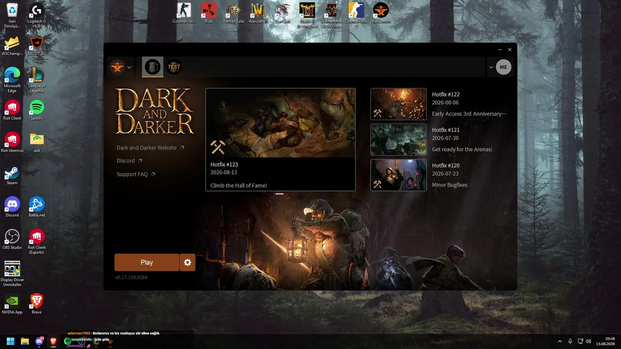Click the news carousel page indicator
This screenshot has width=621, height=349.
click(279, 194)
